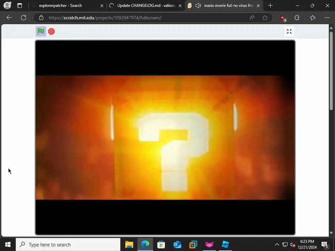This screenshot has width=335, height=251.
Task: Open the VirtualBox taskbar icon
Action: pyautogui.click(x=193, y=244)
